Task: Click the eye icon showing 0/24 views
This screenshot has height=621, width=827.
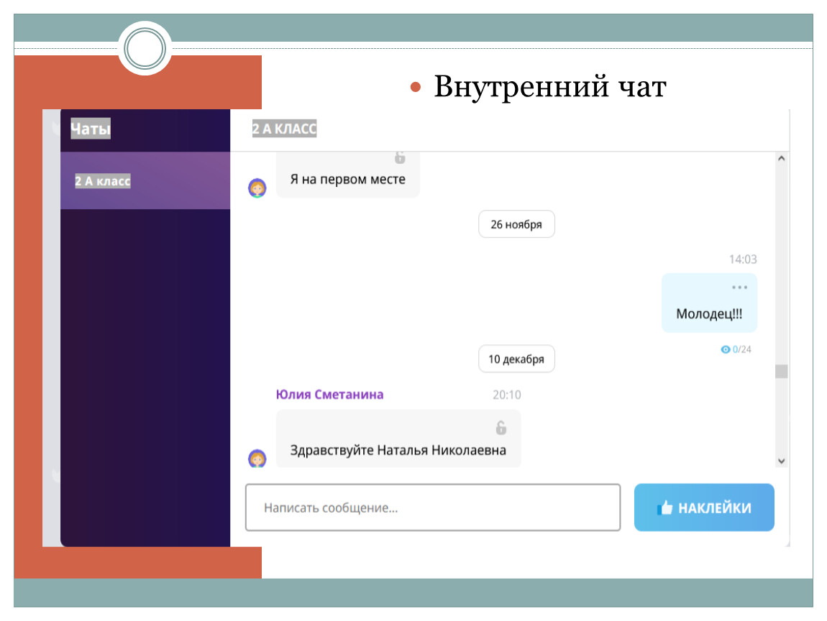Action: 726,349
